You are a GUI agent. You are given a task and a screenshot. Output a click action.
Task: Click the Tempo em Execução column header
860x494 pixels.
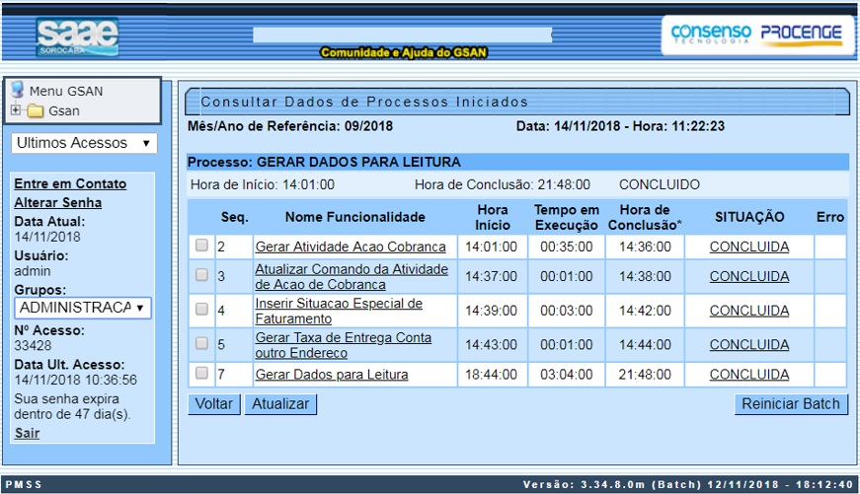567,218
